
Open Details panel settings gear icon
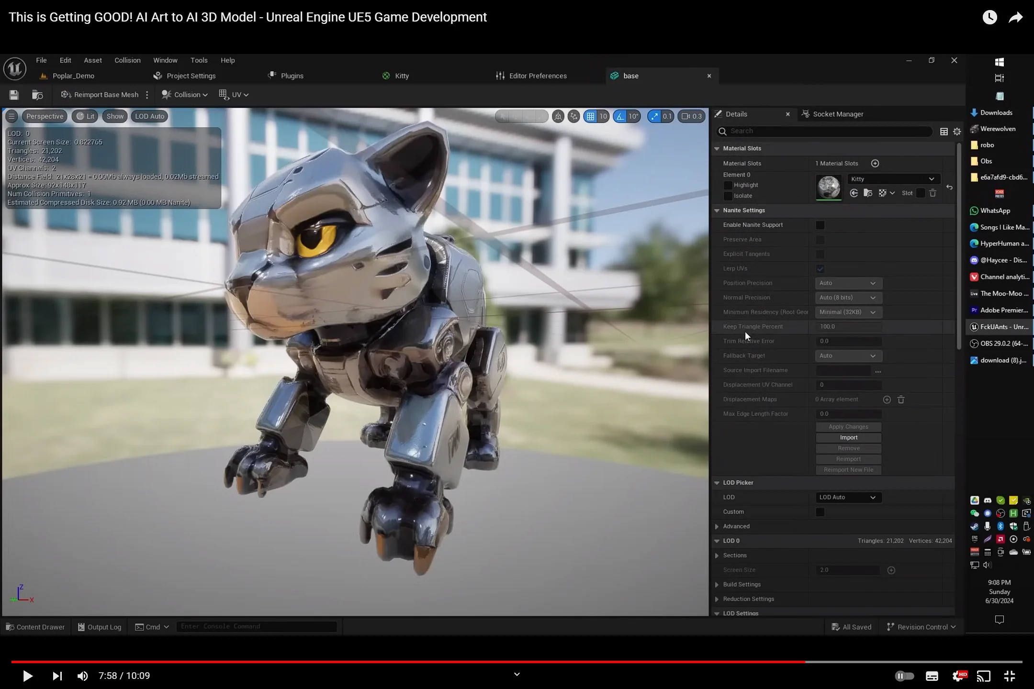tap(957, 132)
